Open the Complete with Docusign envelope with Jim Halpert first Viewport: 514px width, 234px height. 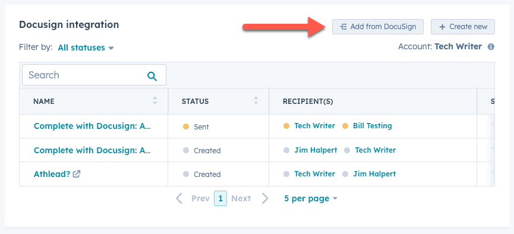point(92,150)
